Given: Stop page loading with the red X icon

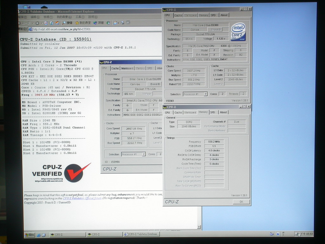Looking at the screenshot, I should (46, 23).
